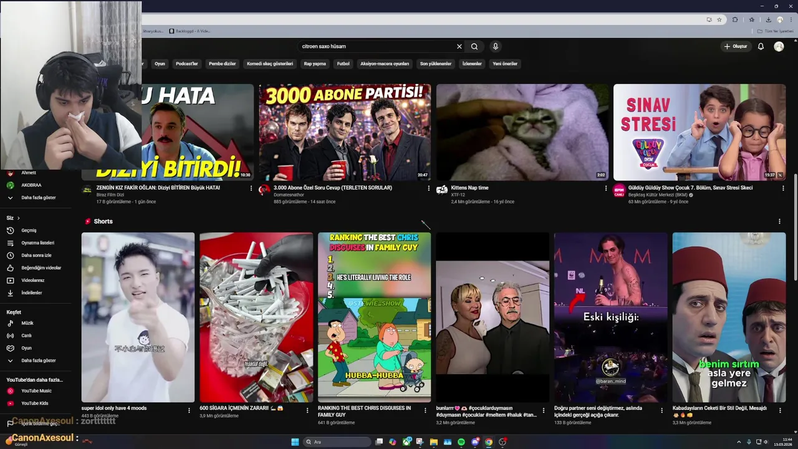Click the taskbar Ara search box
This screenshot has width=798, height=449.
click(x=337, y=442)
